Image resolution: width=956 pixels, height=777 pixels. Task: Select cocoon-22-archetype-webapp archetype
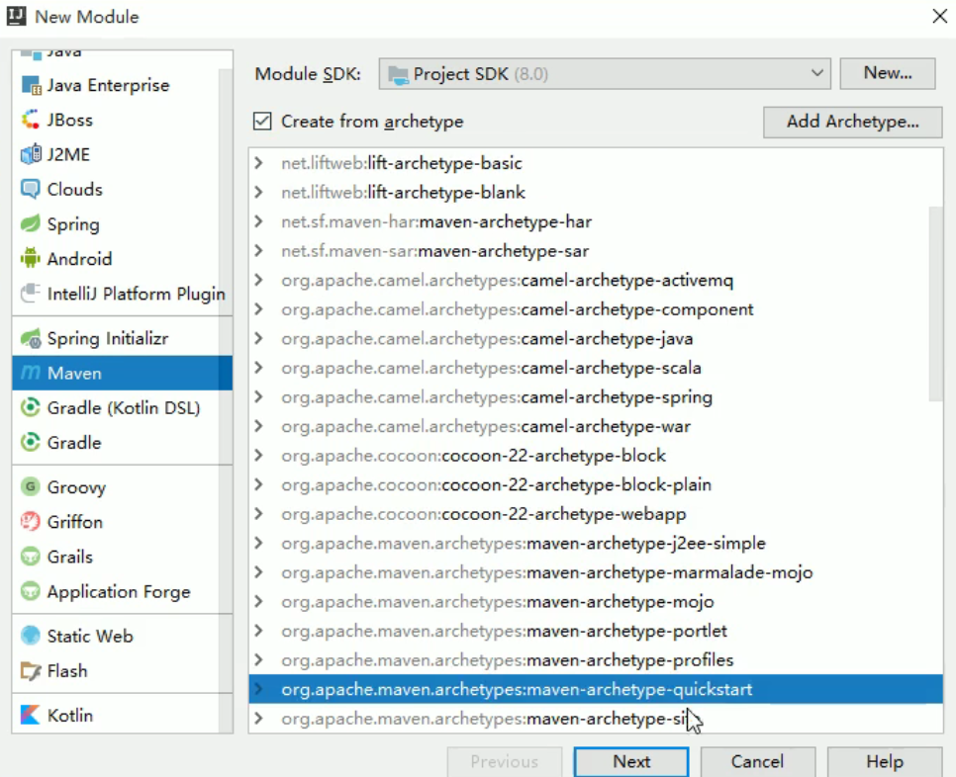tap(596, 513)
